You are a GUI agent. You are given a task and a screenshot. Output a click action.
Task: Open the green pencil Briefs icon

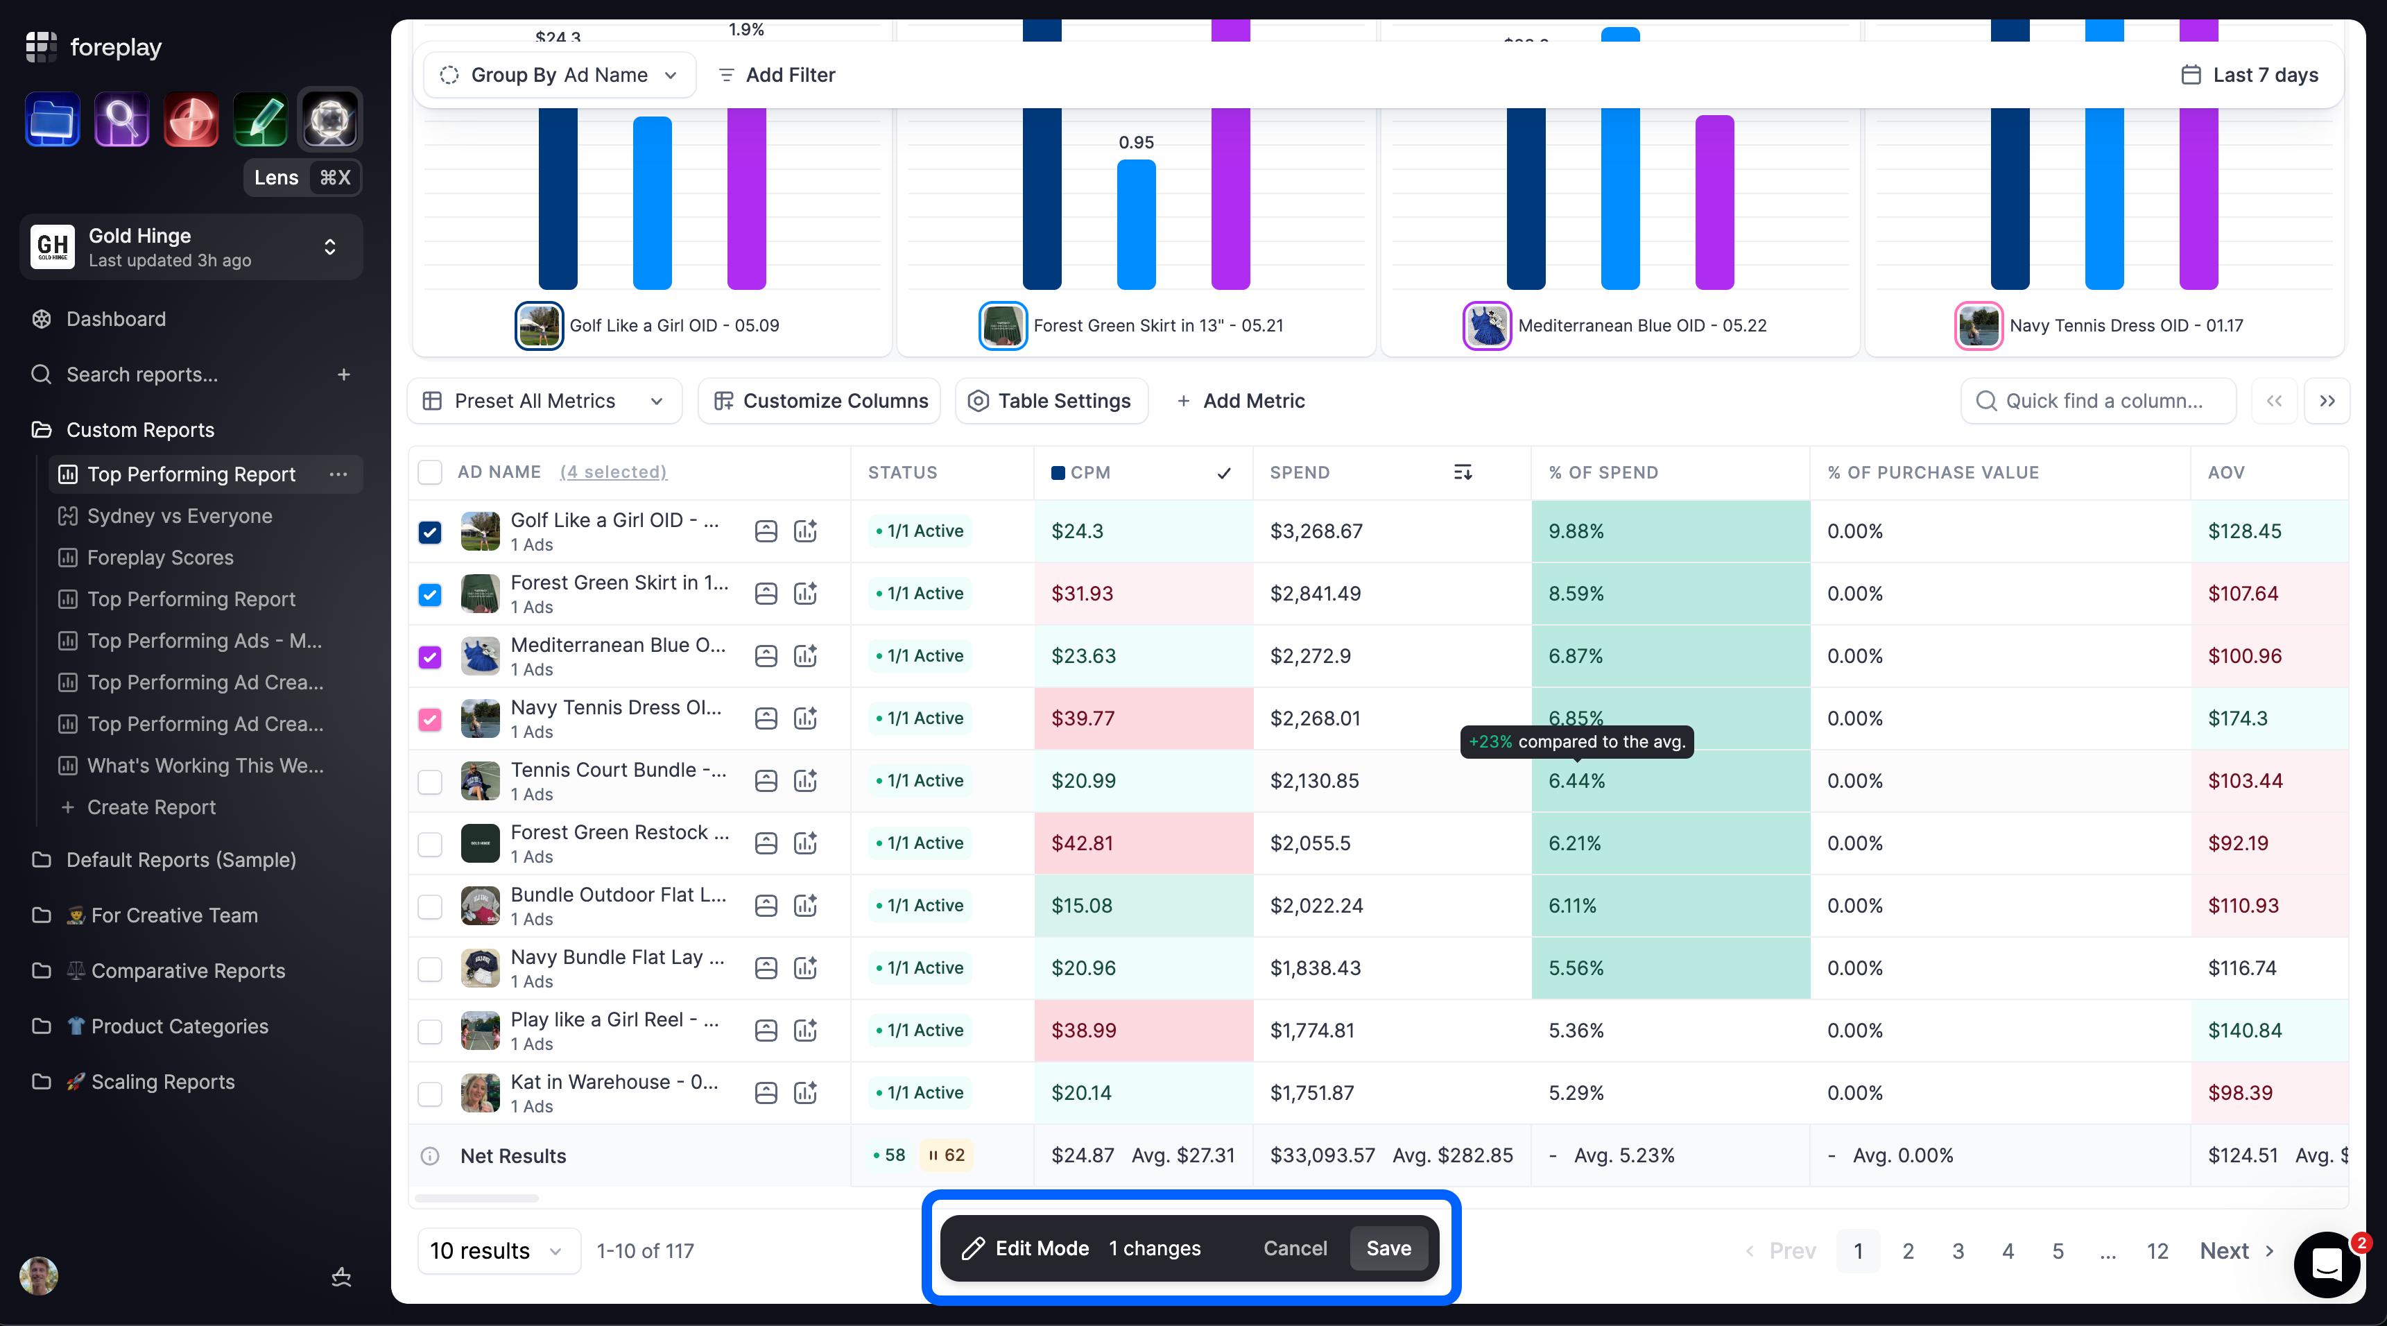260,119
